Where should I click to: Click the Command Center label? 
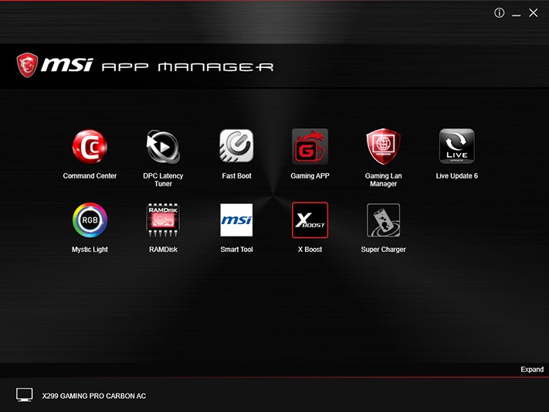90,176
